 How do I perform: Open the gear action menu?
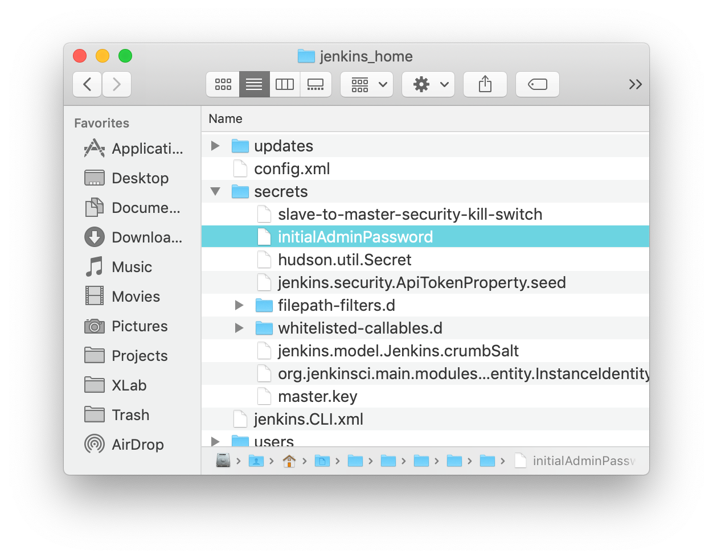tap(428, 84)
